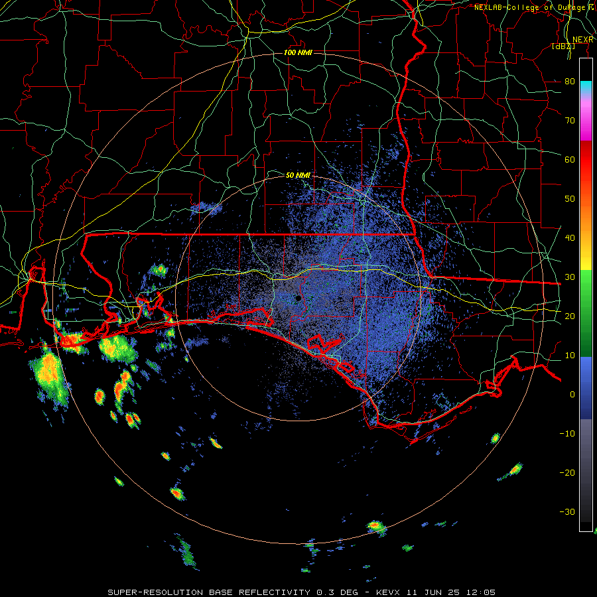Click the 100 NMI range ring label
This screenshot has width=597, height=597.
298,52
